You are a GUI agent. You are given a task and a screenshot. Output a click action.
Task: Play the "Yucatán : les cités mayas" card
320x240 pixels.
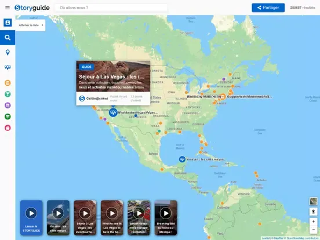pyautogui.click(x=58, y=218)
